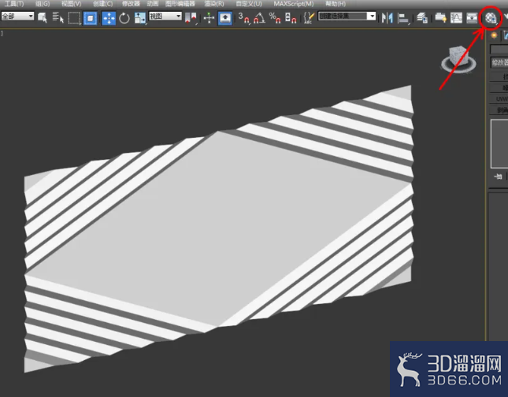Activate the Select and Rotate tool
The height and width of the screenshot is (397, 508).
coord(124,18)
